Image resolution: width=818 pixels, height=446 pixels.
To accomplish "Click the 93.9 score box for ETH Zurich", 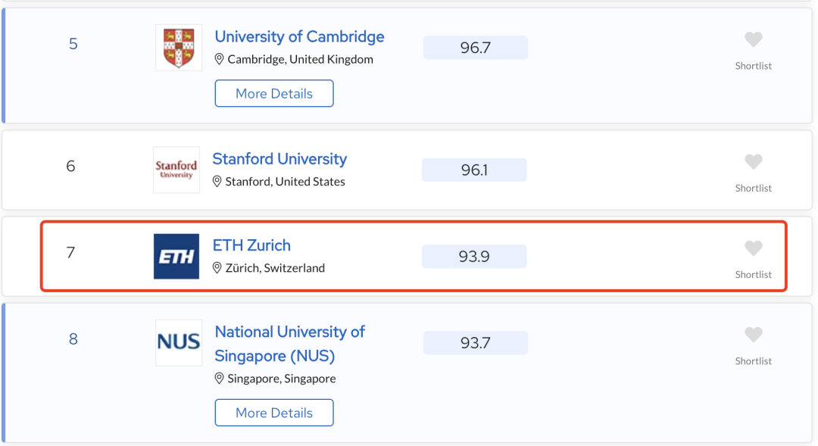I will (474, 256).
